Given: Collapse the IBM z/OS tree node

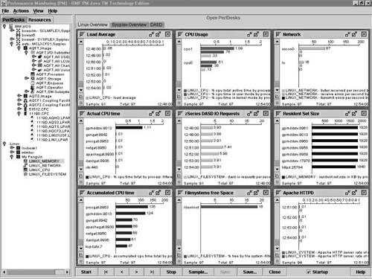Looking at the screenshot, I should pos(4,26).
